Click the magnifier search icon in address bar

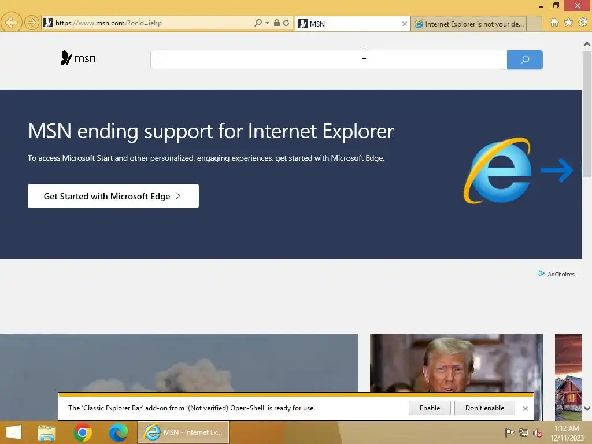[x=258, y=23]
